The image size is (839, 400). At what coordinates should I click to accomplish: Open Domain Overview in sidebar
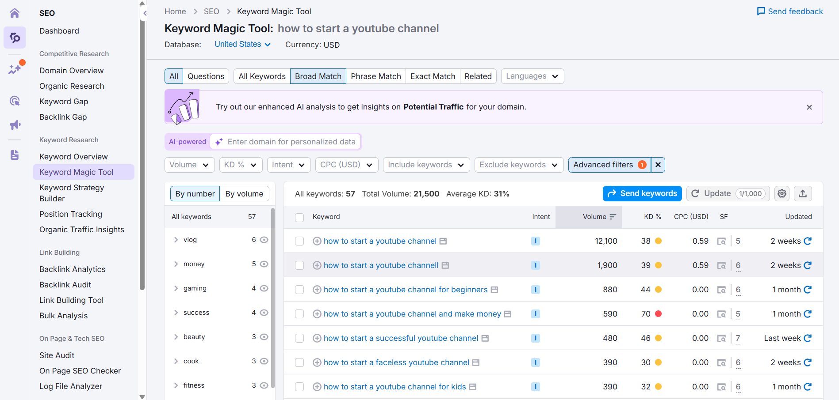71,71
